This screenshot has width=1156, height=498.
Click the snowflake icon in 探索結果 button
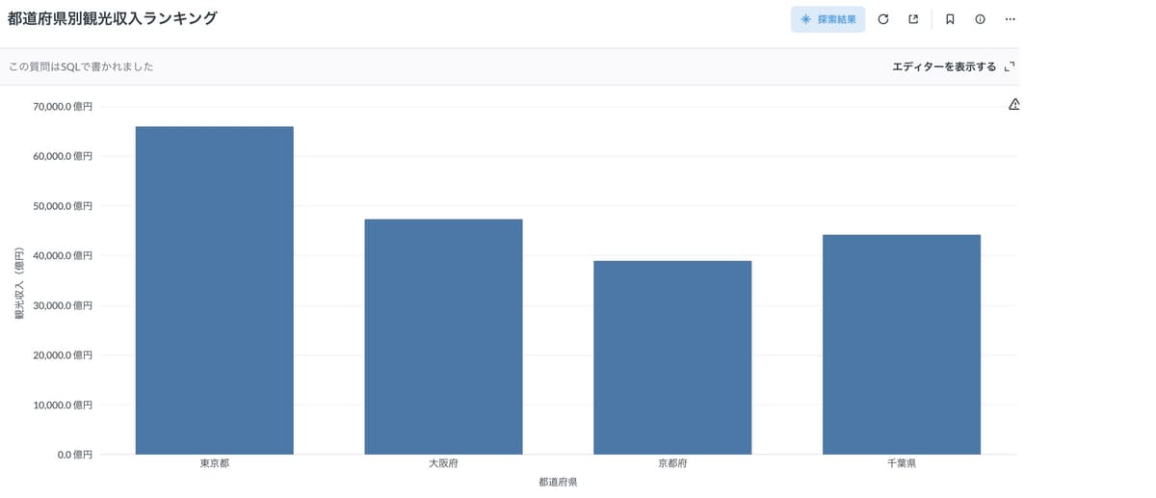(x=805, y=19)
